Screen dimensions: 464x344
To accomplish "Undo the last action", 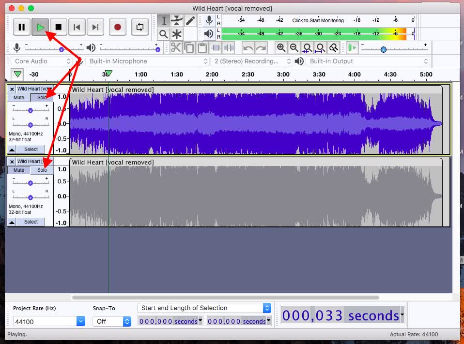I will pos(248,47).
